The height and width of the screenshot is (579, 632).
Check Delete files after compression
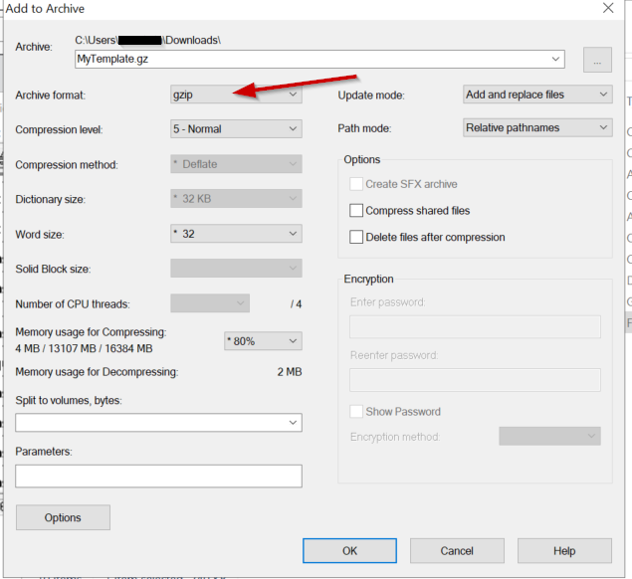[356, 237]
